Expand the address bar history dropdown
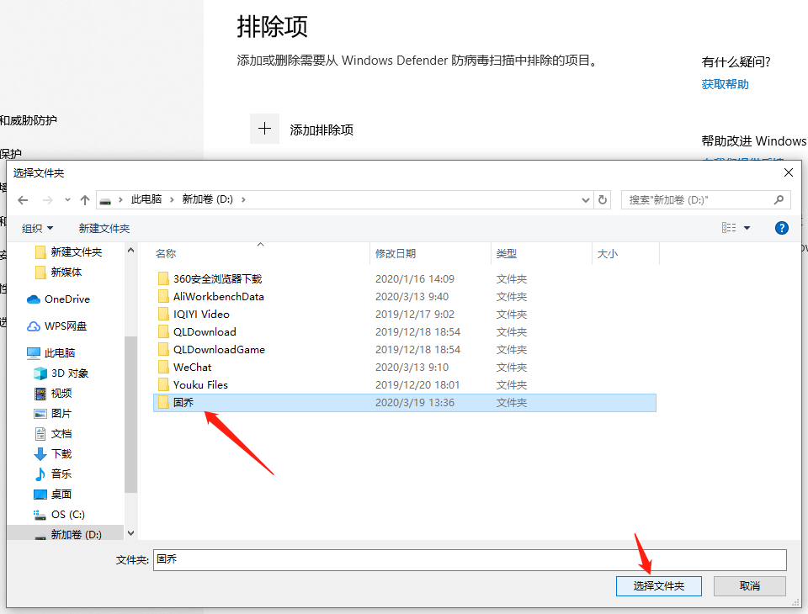808x614 pixels. [586, 200]
